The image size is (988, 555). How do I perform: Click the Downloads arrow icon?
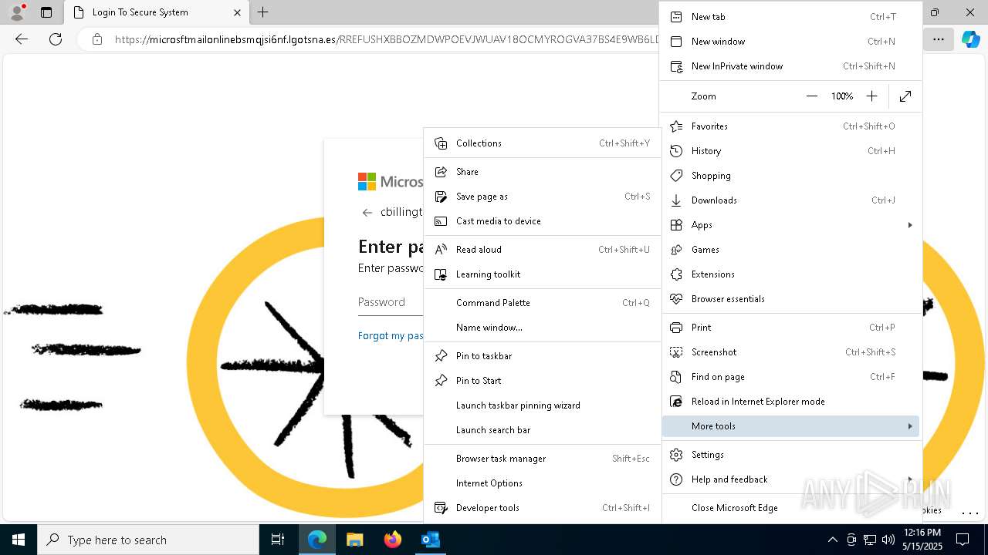pos(676,200)
